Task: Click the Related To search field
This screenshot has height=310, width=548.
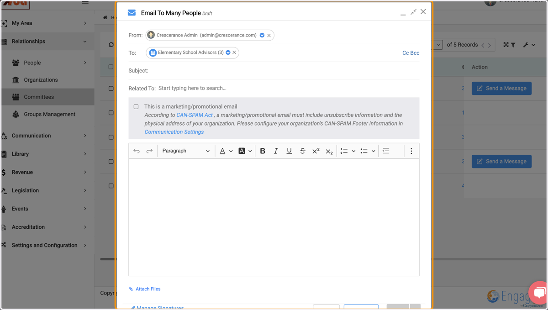Action: pos(288,88)
